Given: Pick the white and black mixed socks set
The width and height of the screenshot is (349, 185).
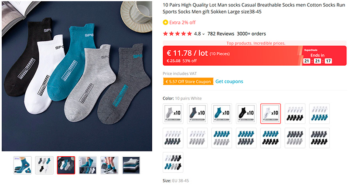Looking at the screenshot, I should [295, 114].
